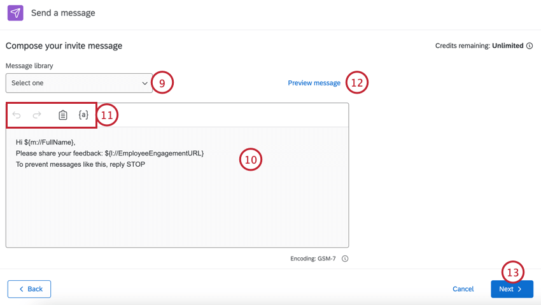
Task: Click the "Send a message" title
Action: (63, 13)
